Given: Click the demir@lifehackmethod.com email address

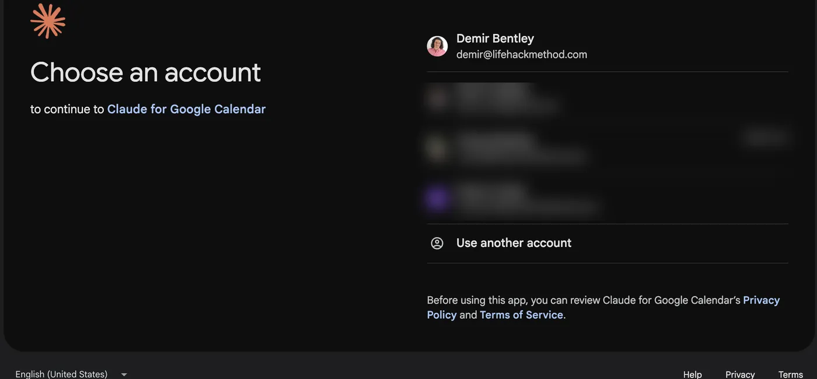Looking at the screenshot, I should (x=522, y=54).
